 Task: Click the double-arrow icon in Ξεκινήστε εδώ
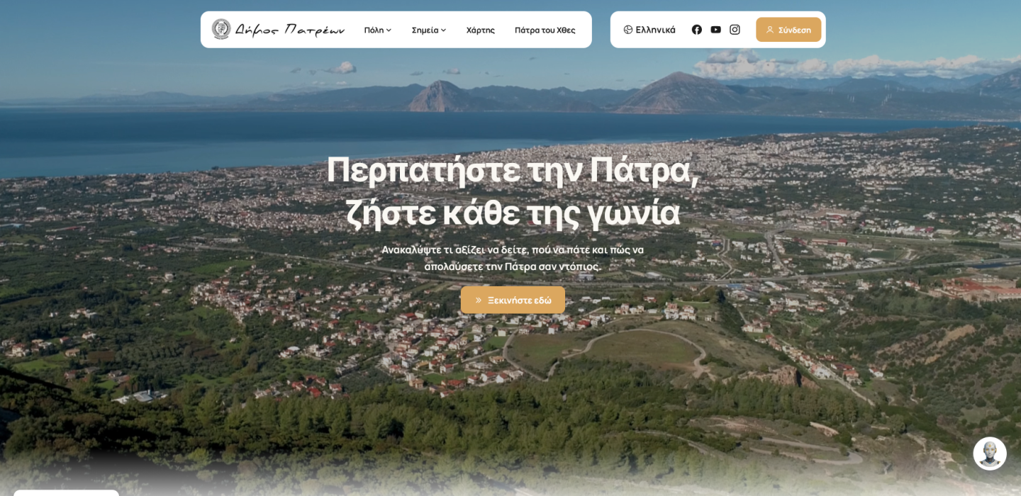click(478, 300)
